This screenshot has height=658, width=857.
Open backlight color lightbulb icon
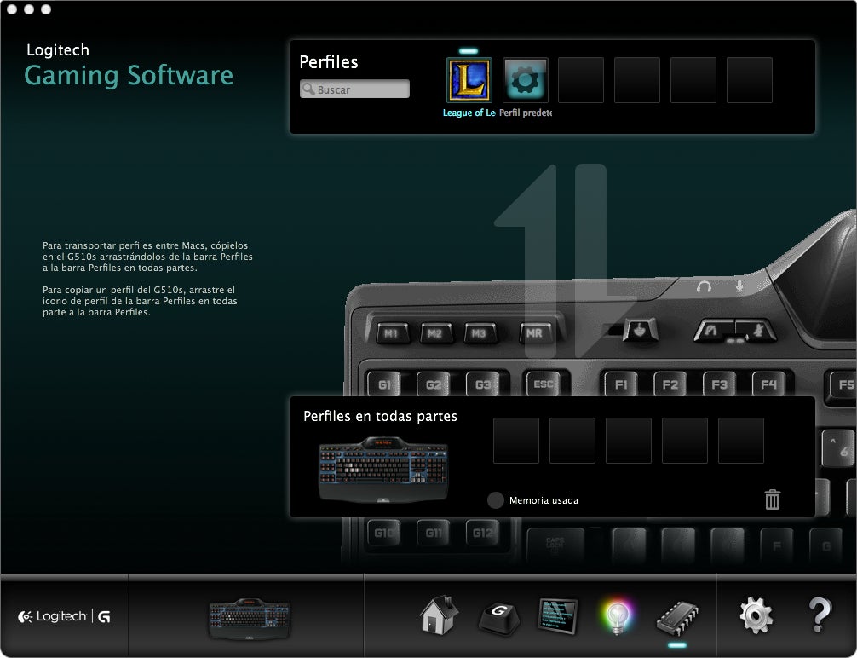617,617
